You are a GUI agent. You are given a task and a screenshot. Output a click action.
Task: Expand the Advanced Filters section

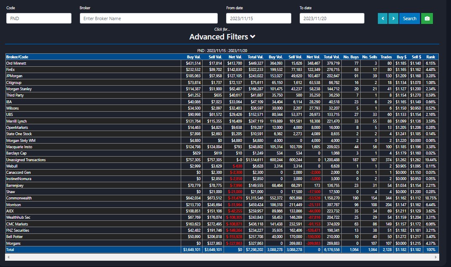pos(222,37)
